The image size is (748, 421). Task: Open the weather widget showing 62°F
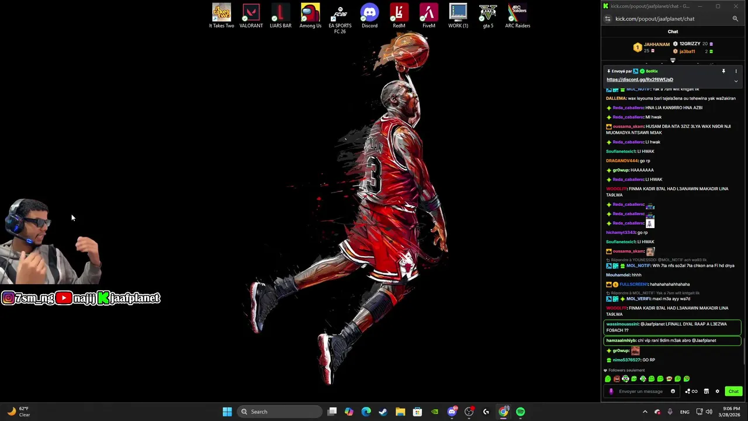pyautogui.click(x=18, y=412)
